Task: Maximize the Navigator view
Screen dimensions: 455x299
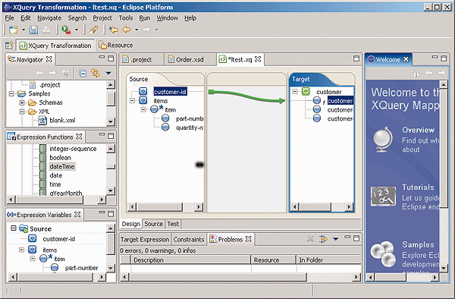Action: point(111,58)
